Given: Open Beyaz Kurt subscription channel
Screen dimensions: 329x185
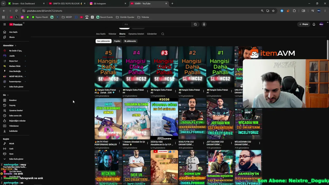Looking at the screenshot, I should coord(14,61).
